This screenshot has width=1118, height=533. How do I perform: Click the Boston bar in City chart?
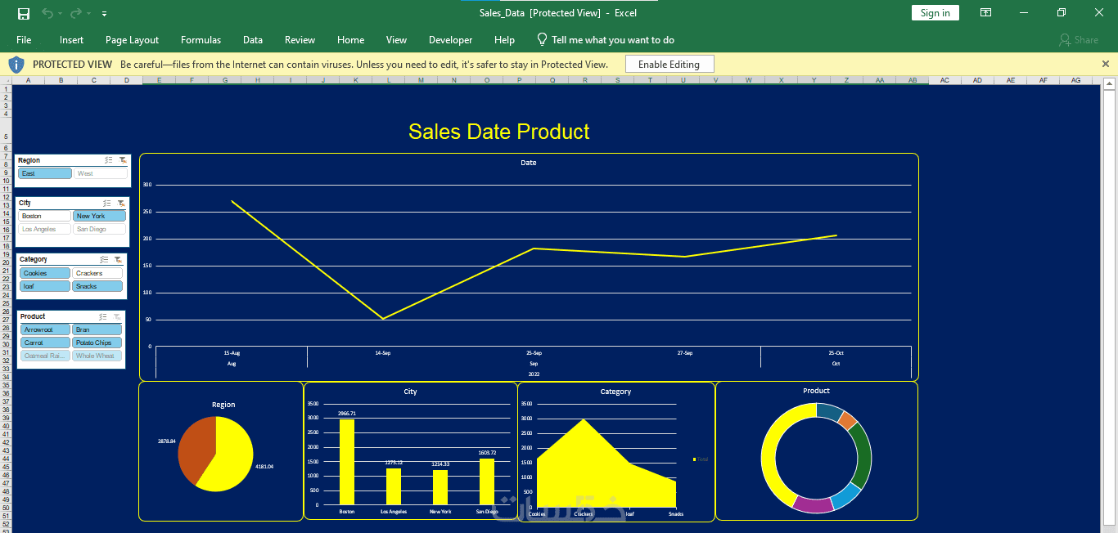[347, 462]
